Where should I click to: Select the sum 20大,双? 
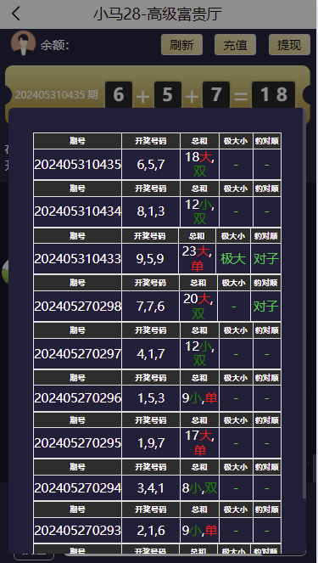tap(198, 307)
